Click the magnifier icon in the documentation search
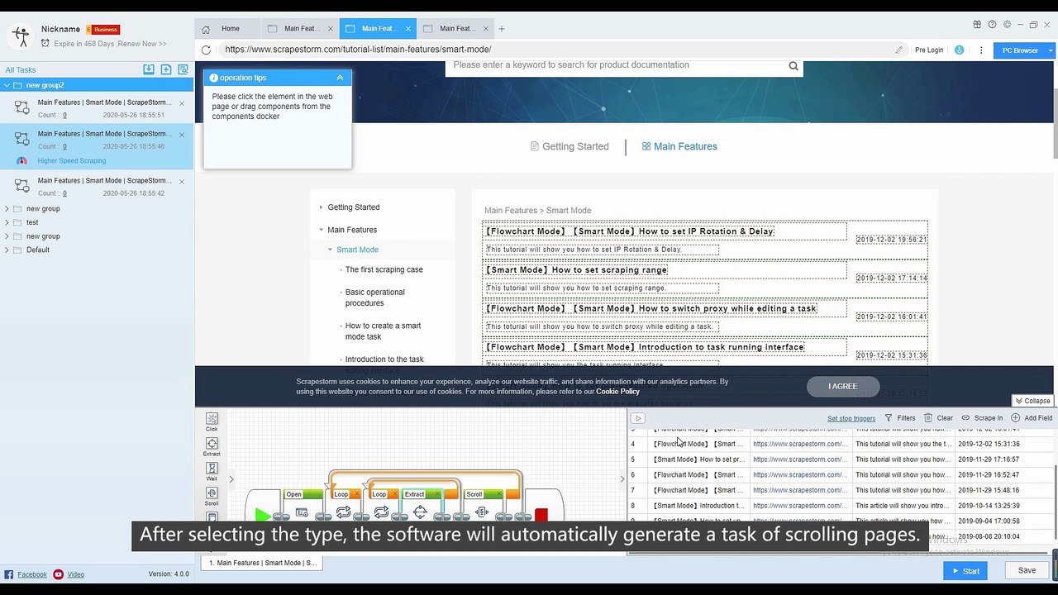1058x595 pixels. pyautogui.click(x=793, y=66)
